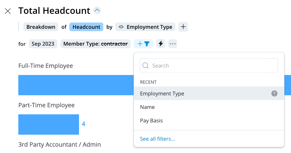Select Employment Type from recent filters
The image size is (291, 153).
162,94
